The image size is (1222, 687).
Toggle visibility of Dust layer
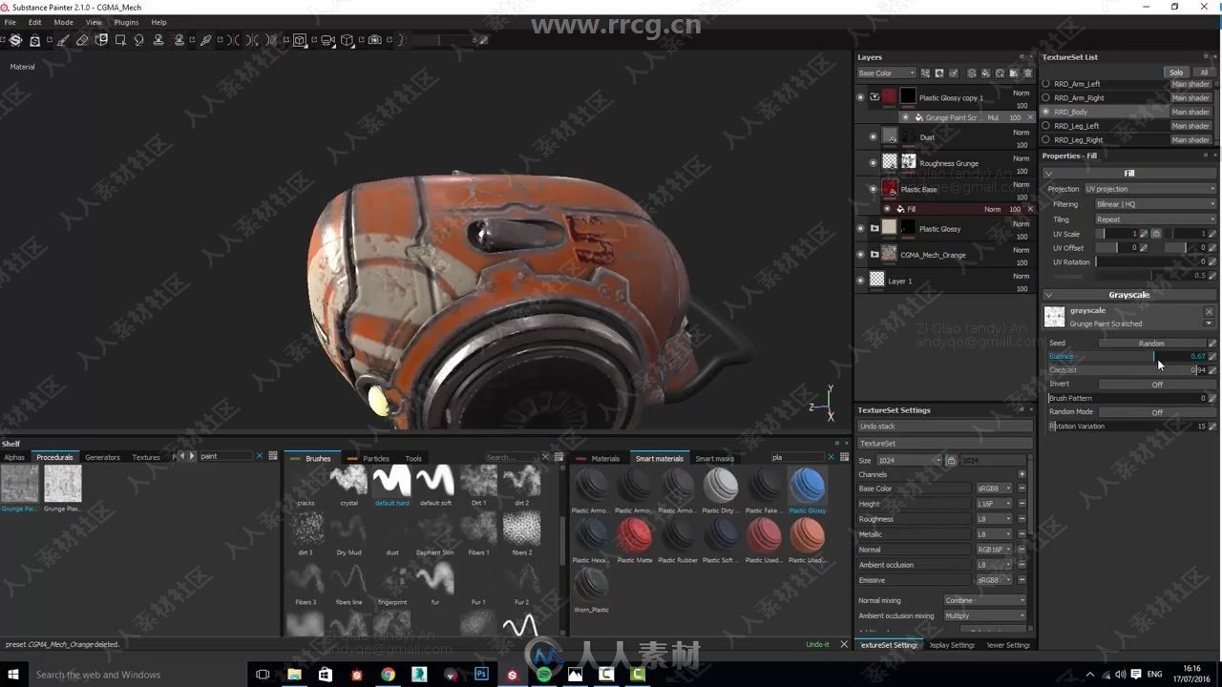coord(873,137)
